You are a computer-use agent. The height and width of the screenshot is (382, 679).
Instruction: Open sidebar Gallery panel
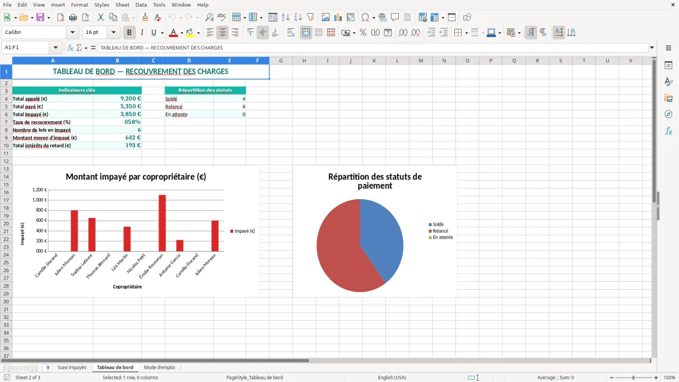[668, 98]
